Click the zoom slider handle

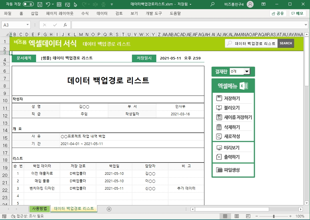pos(274,216)
